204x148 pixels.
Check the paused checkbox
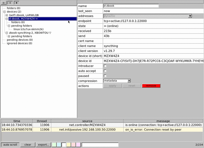(105, 76)
